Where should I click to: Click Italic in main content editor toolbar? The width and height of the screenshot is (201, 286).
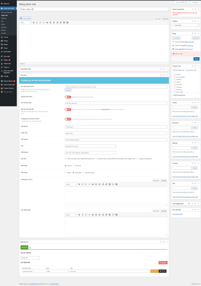[x=37, y=23]
